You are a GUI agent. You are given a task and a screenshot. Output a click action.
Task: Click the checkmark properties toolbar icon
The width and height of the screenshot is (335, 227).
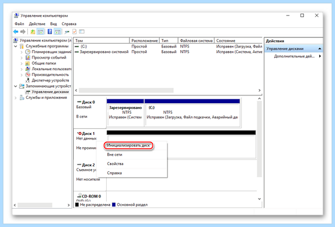click(x=74, y=32)
